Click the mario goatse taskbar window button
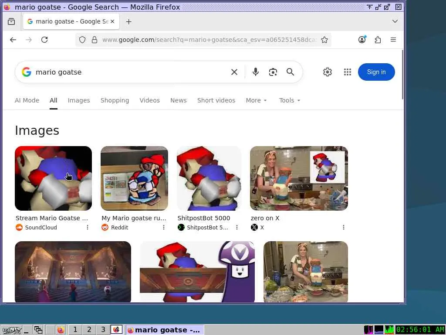The image size is (446, 335). click(x=165, y=330)
